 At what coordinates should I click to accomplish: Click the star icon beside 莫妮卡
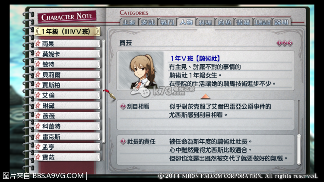coord(38,54)
